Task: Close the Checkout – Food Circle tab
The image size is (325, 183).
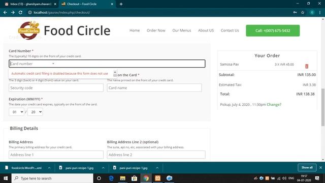Action: tap(112, 4)
